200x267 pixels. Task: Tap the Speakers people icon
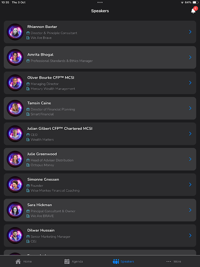tap(116, 261)
